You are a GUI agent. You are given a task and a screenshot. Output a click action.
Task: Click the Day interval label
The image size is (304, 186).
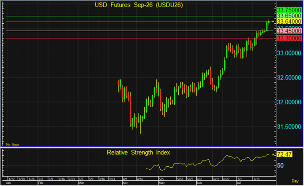[x=295, y=181]
